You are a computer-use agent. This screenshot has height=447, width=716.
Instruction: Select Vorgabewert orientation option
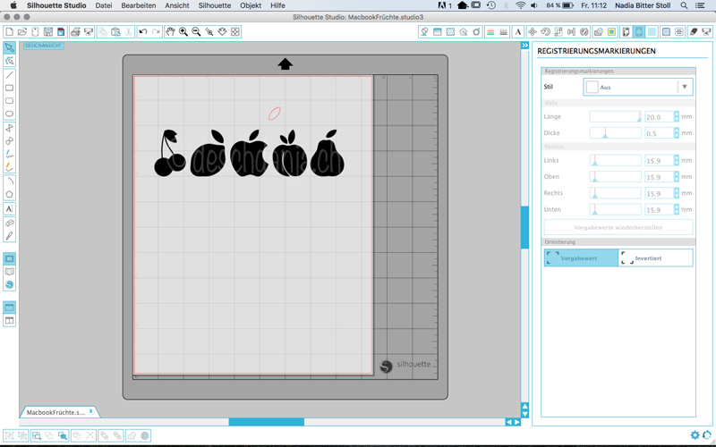(580, 257)
